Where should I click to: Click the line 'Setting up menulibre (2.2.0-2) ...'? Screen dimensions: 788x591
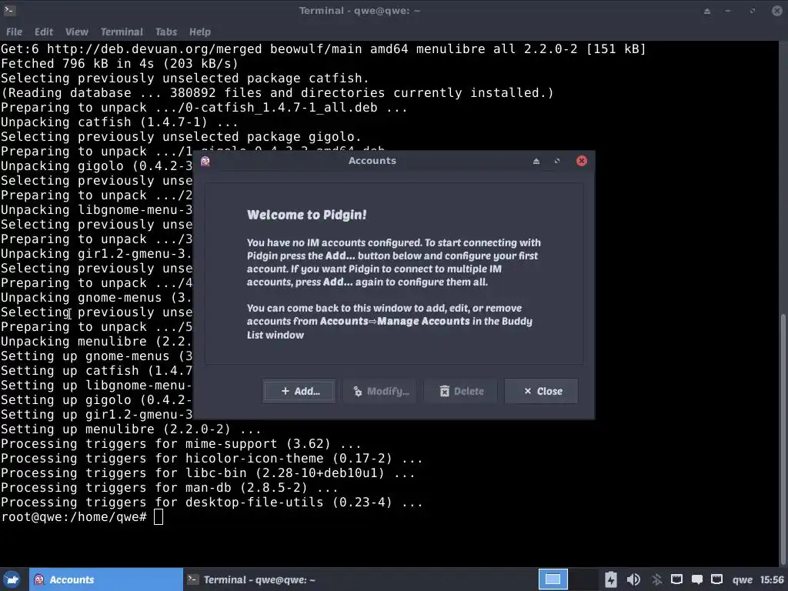coord(131,429)
